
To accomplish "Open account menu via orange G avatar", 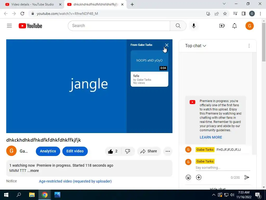I will click(250, 26).
